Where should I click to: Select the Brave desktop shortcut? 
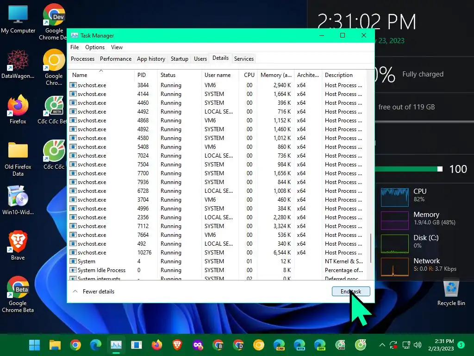[x=18, y=246]
